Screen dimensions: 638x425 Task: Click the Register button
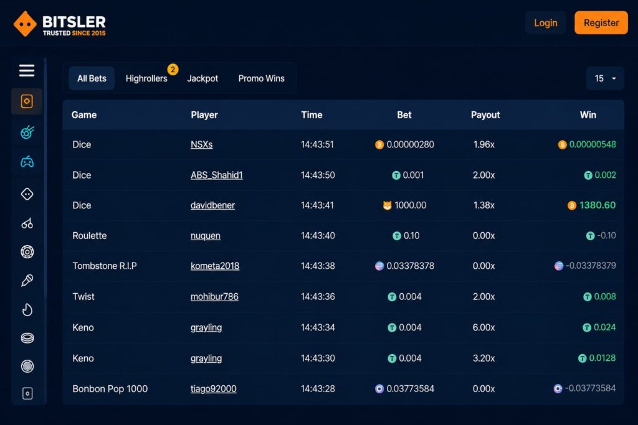[601, 23]
